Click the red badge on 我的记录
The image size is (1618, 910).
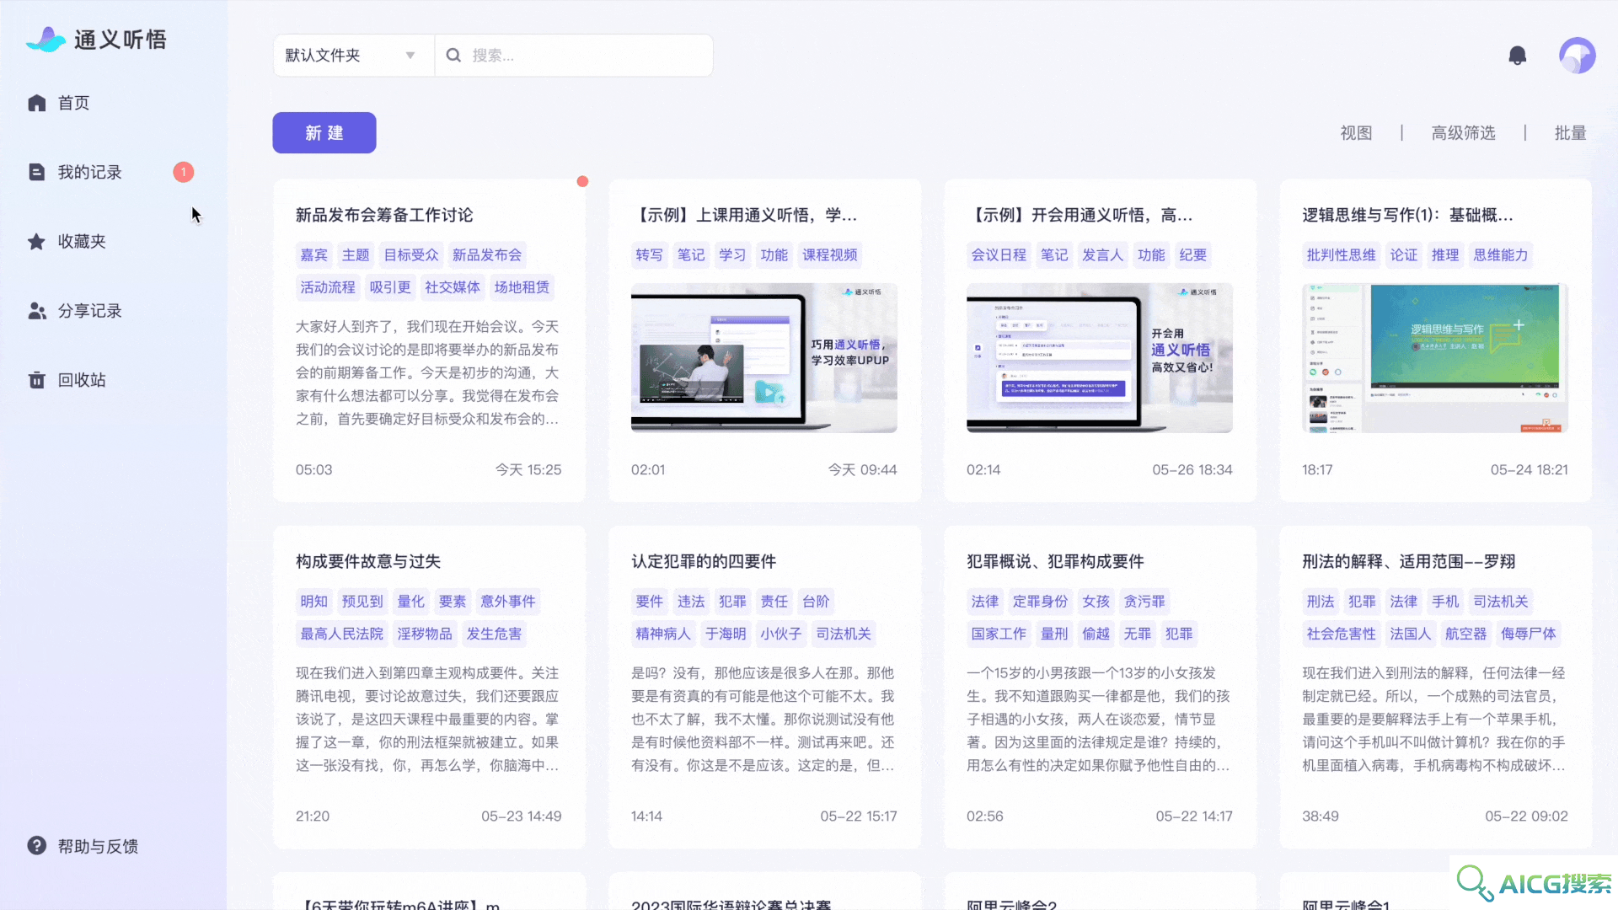184,172
